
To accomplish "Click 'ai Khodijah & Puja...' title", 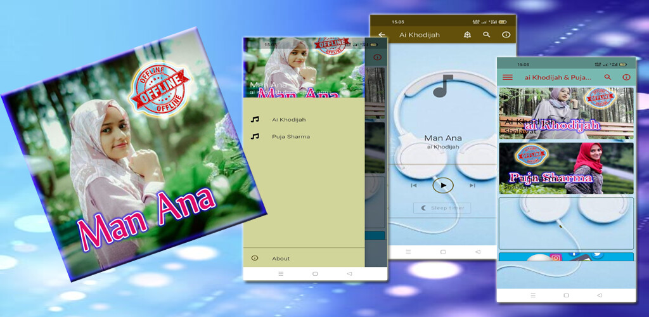I will click(x=558, y=77).
